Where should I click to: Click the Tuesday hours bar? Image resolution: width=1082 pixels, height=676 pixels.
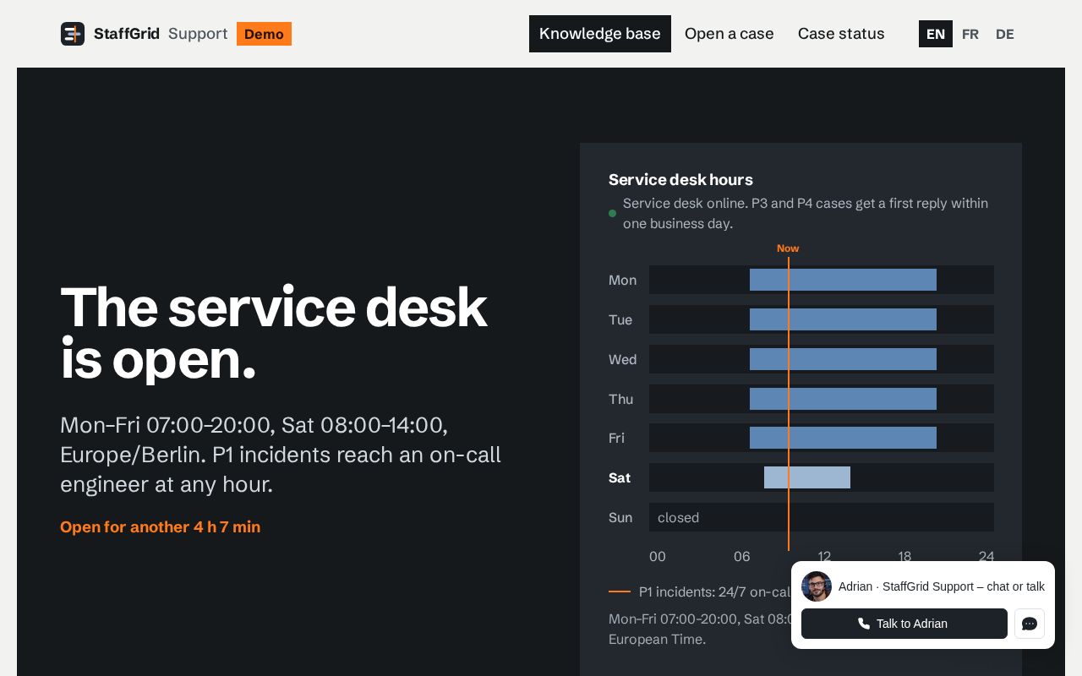click(x=843, y=319)
